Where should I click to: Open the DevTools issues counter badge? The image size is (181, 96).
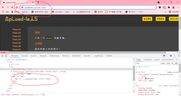[x=165, y=56]
